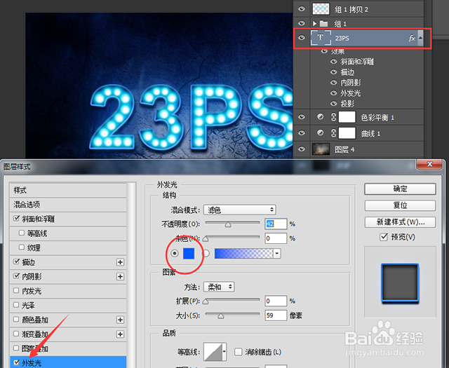Click the text layer T thumbnail of 23PS
This screenshot has height=368, width=449.
pos(320,38)
